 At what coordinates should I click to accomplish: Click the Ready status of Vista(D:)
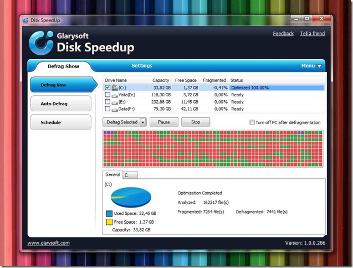pyautogui.click(x=238, y=95)
